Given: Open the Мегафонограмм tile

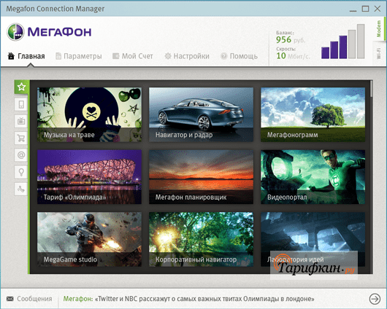Looking at the screenshot, I should [x=313, y=114].
